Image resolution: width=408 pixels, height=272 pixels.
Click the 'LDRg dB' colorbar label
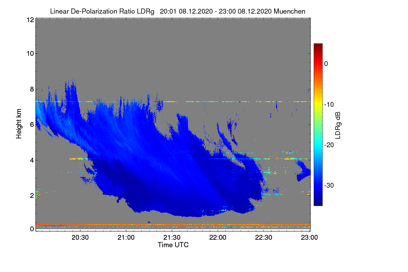point(338,125)
